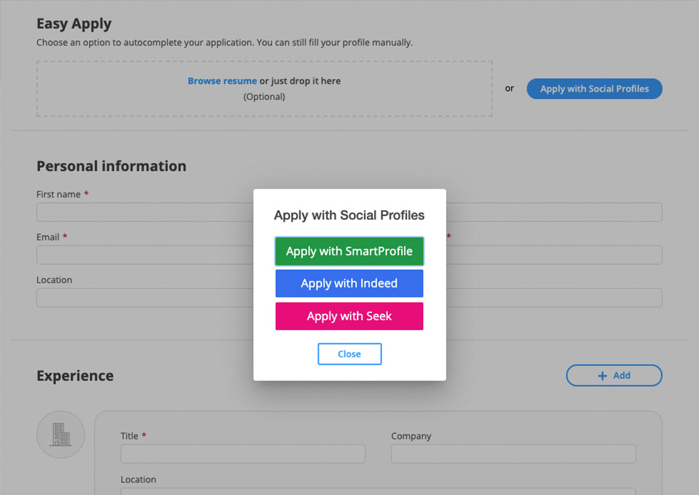Click the input field right of First name

pyautogui.click(x=554, y=212)
